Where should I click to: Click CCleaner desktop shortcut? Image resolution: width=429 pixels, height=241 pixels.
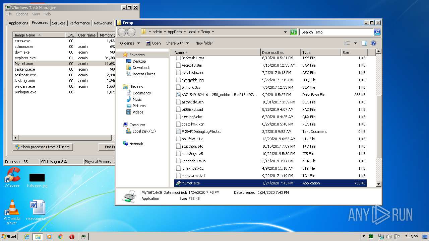pyautogui.click(x=12, y=178)
